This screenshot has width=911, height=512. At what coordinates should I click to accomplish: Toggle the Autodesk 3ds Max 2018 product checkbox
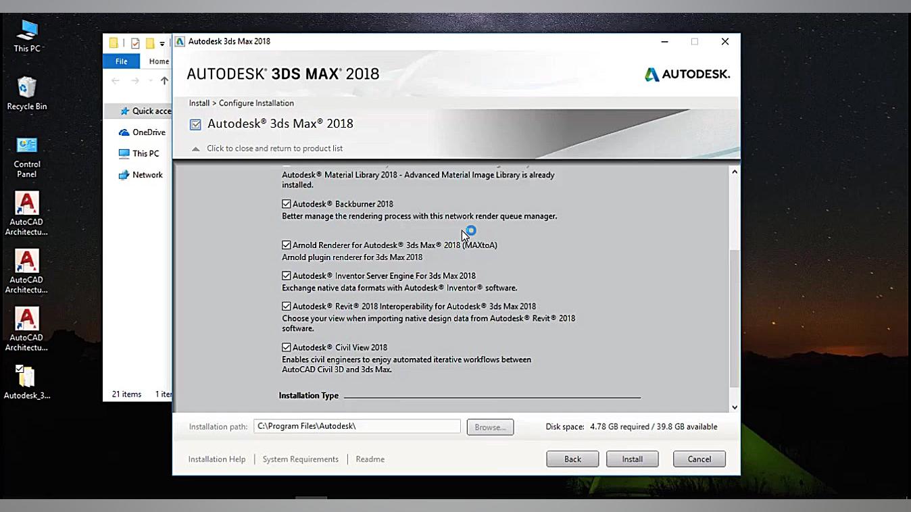[195, 124]
